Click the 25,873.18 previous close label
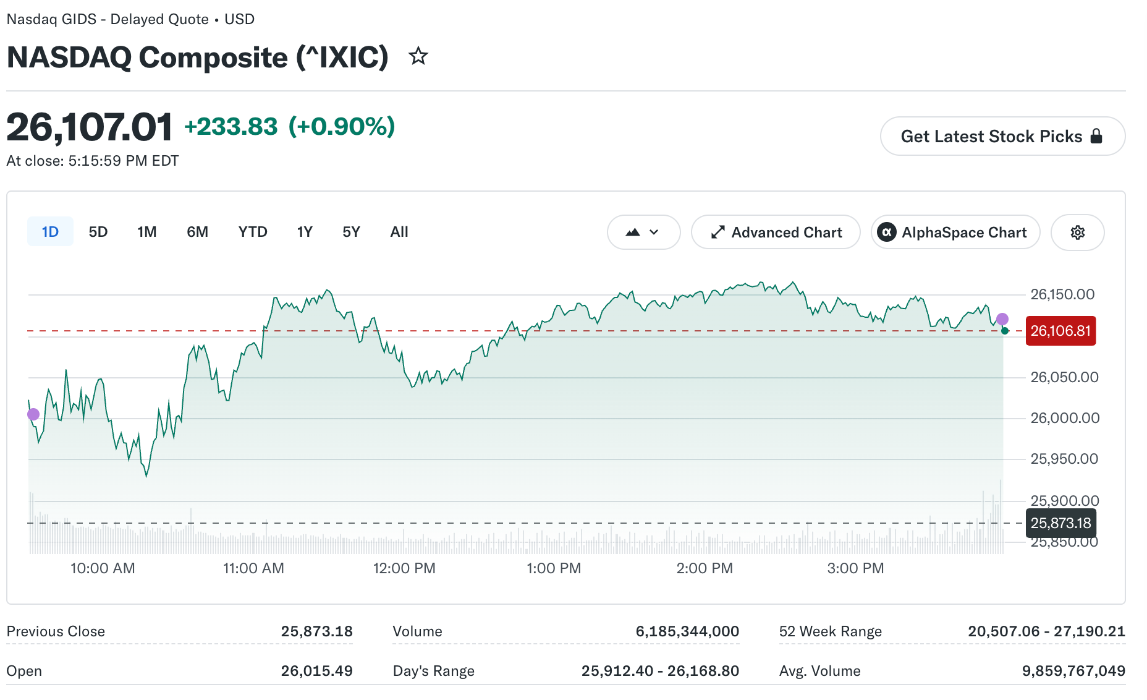The width and height of the screenshot is (1147, 700). [1060, 523]
